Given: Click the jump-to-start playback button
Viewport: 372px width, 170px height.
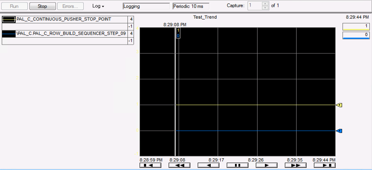Looking at the screenshot, I should [150, 165].
